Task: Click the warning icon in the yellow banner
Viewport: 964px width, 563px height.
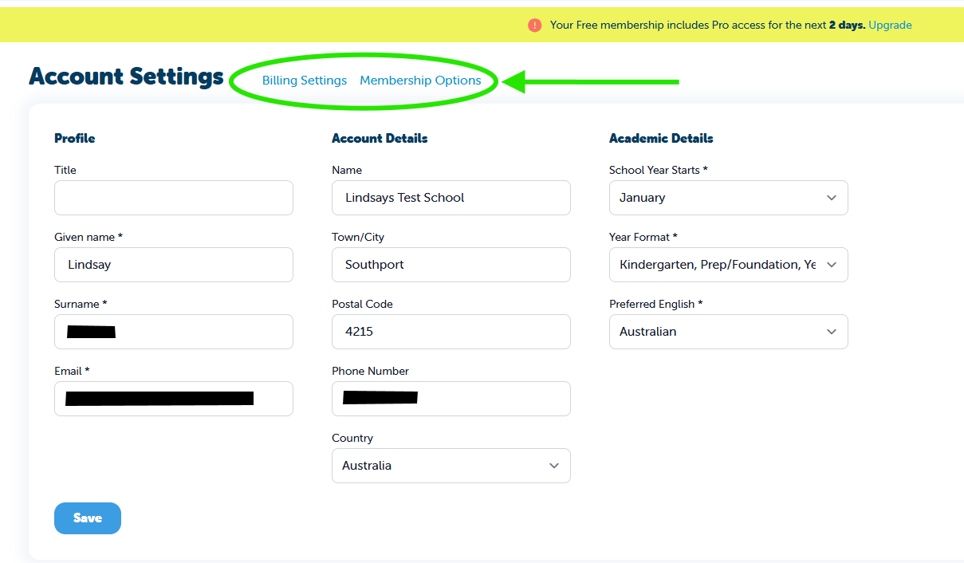Action: (534, 26)
